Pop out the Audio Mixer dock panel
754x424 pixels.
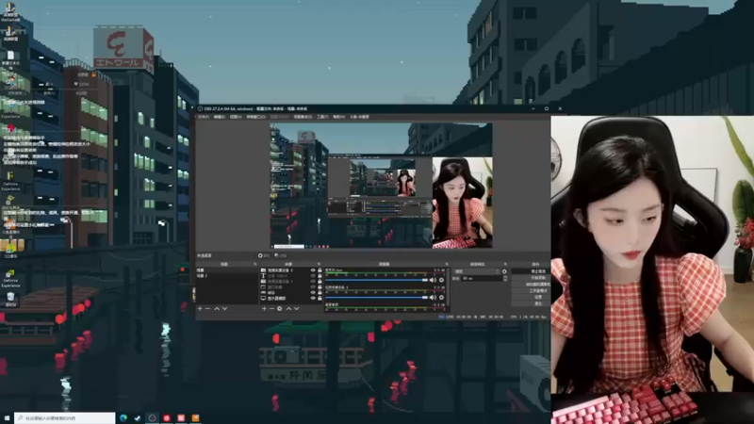tap(446, 264)
